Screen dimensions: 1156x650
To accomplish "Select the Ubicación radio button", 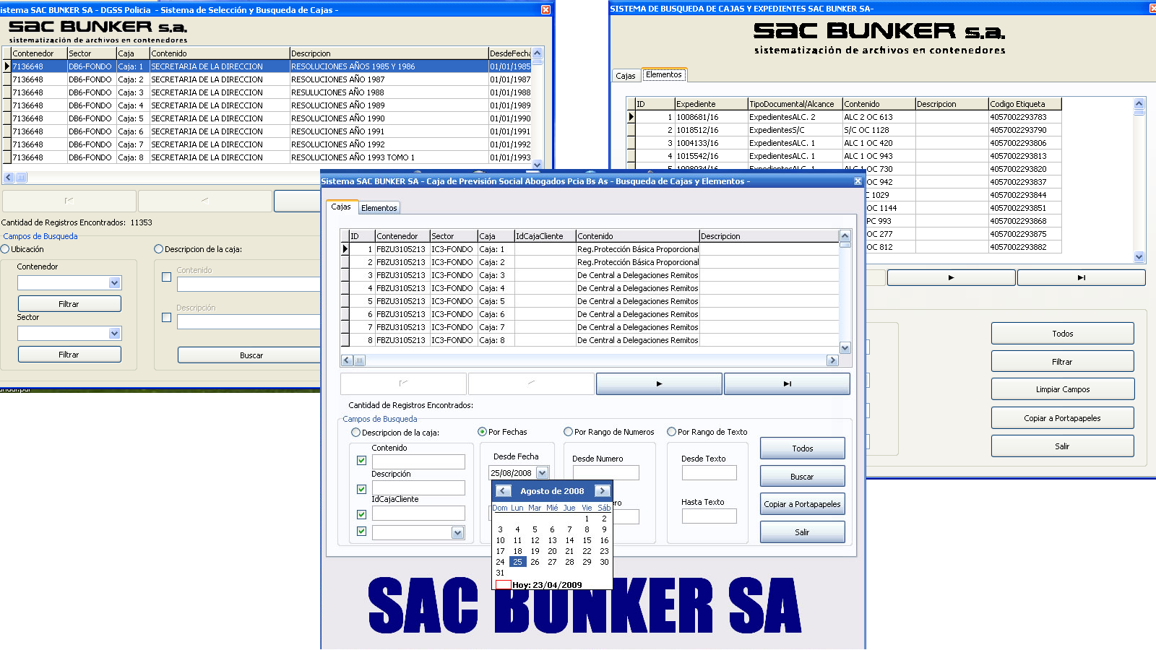I will pos(5,249).
